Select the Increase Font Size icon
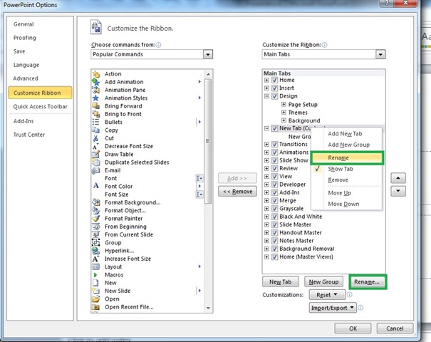This screenshot has height=342, width=431. [96, 259]
